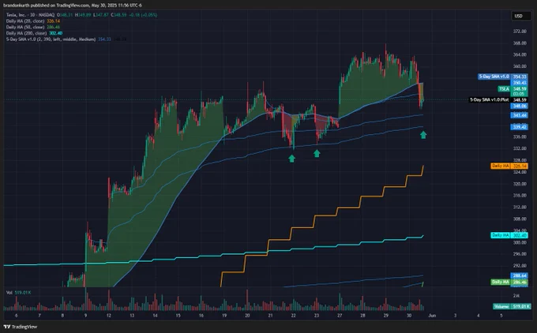Image resolution: width=537 pixels, height=333 pixels.
Task: Click the blue 288.64 price label
Action: click(x=520, y=275)
